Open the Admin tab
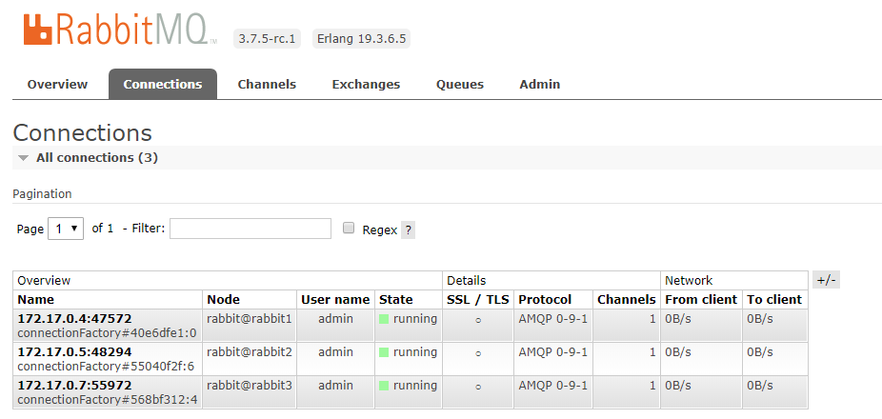The image size is (882, 419). [539, 84]
